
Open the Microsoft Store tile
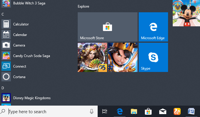(x=108, y=27)
